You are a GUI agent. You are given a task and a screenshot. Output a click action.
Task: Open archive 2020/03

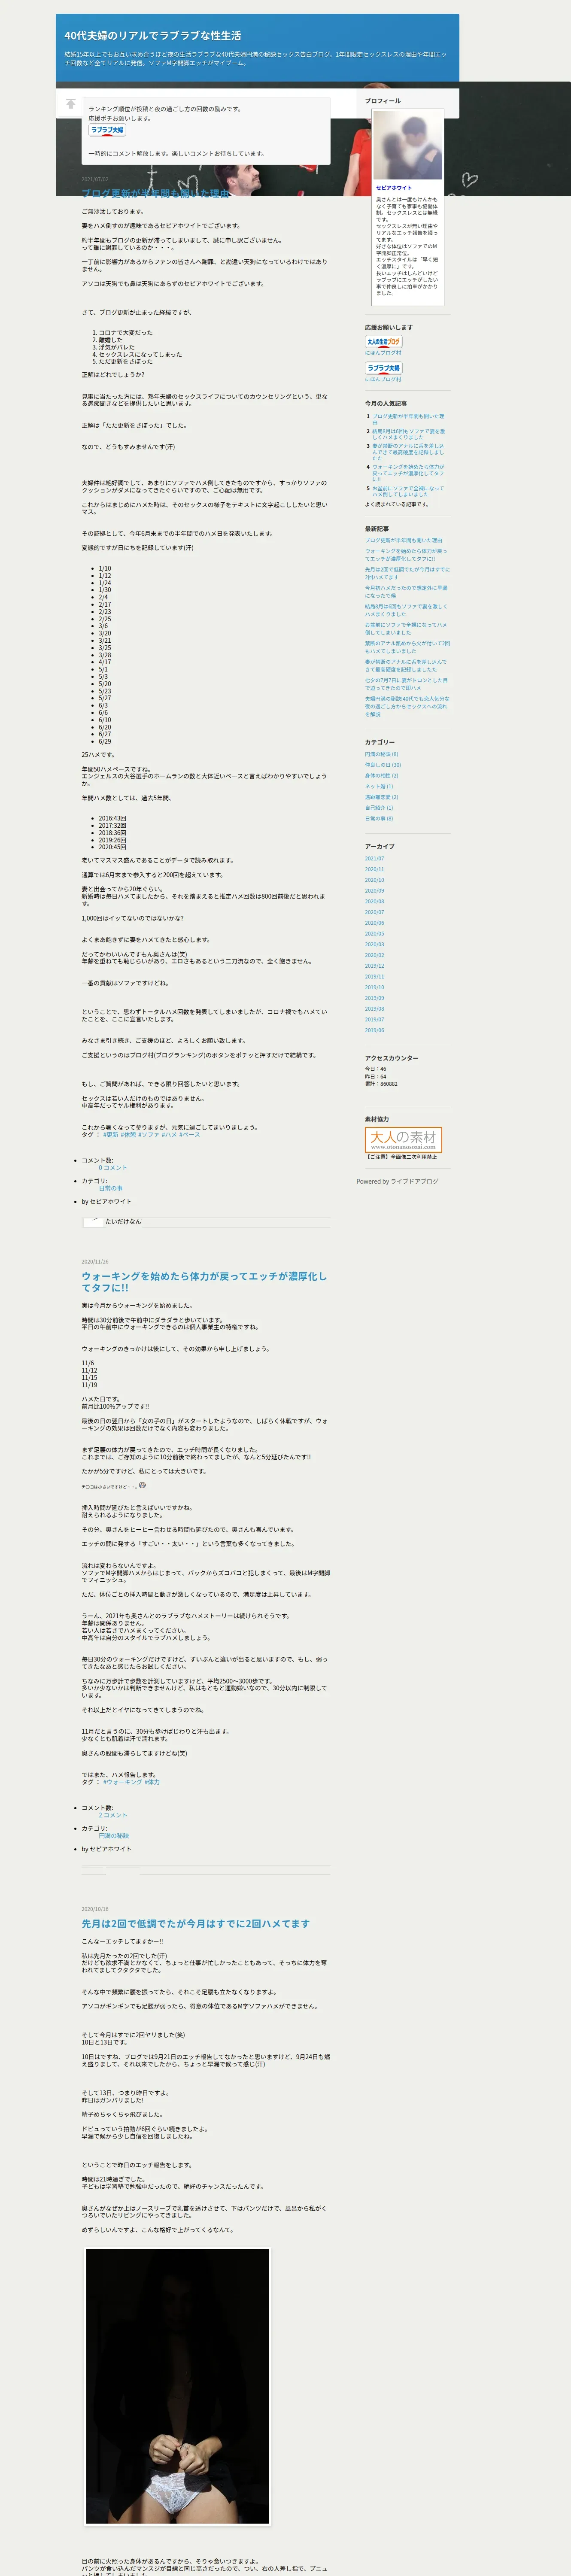(x=374, y=944)
